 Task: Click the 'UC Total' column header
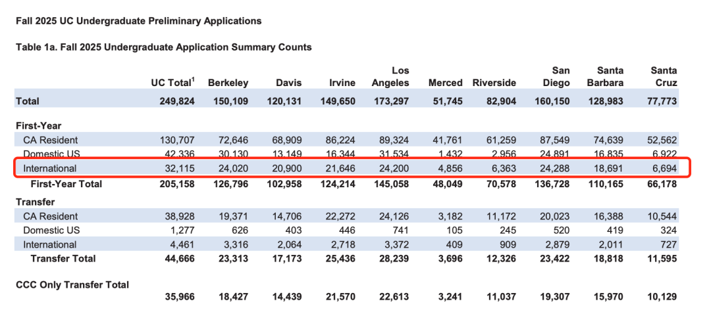(172, 83)
